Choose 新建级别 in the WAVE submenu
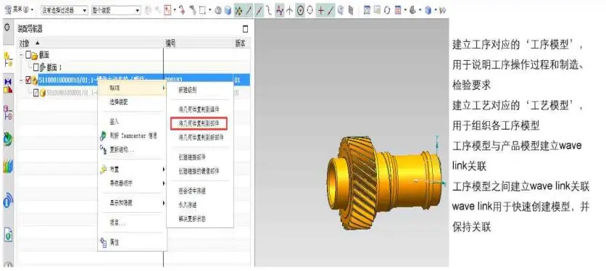 coord(200,90)
